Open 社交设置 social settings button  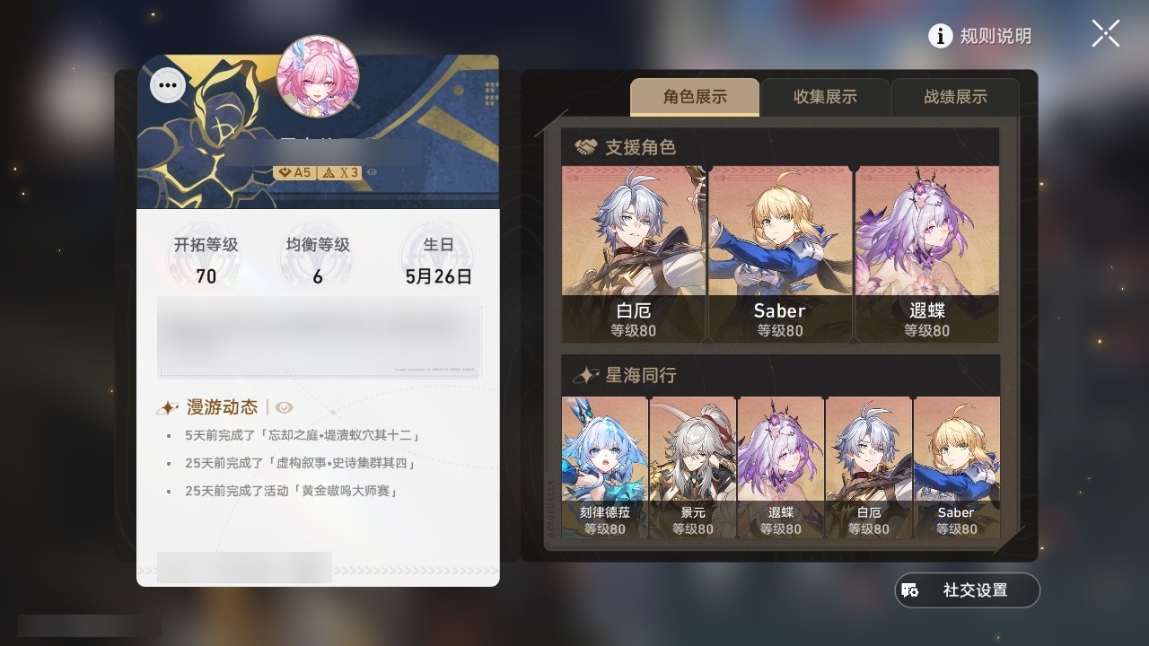(x=967, y=590)
